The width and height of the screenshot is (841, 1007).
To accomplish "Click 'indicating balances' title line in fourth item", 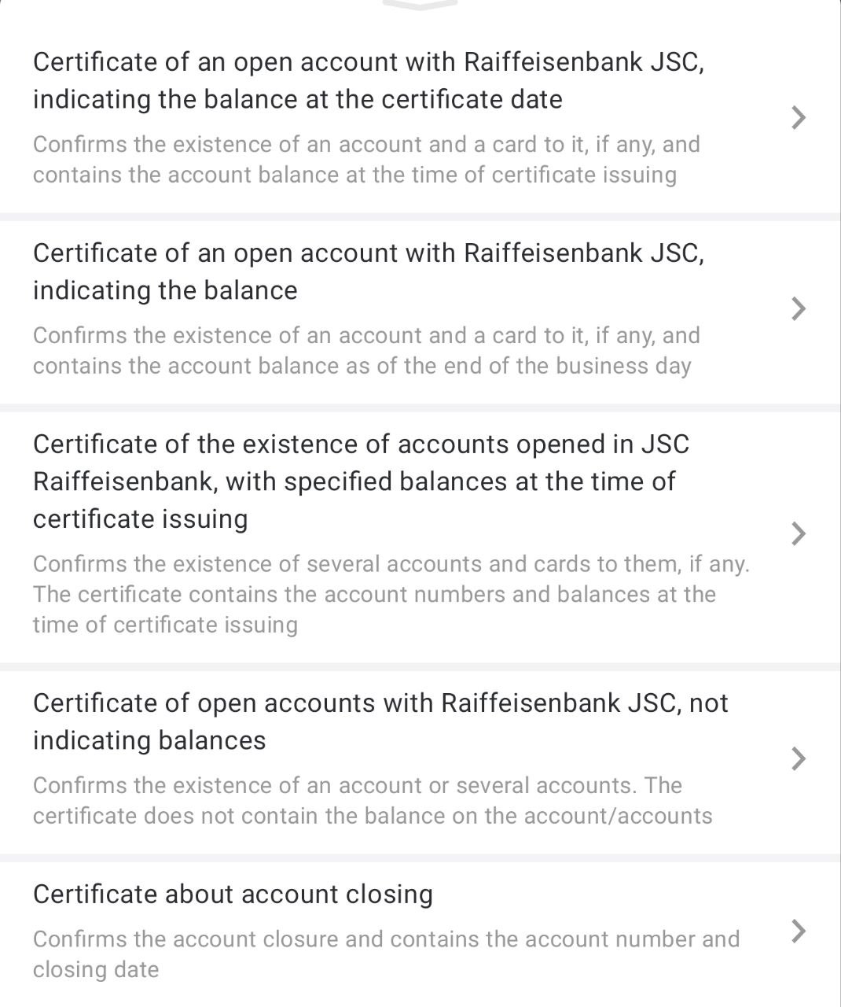I will point(149,740).
